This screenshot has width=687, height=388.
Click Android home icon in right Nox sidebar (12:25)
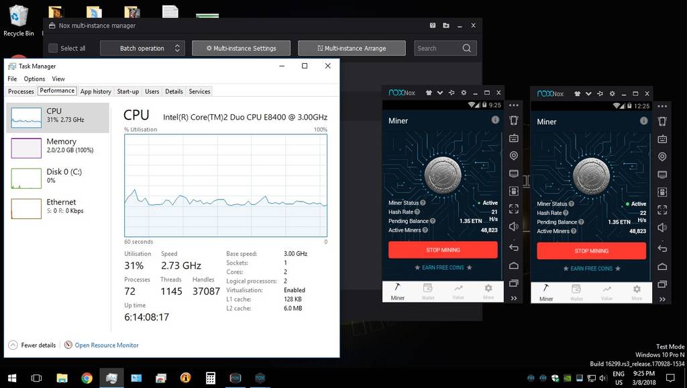[662, 266]
